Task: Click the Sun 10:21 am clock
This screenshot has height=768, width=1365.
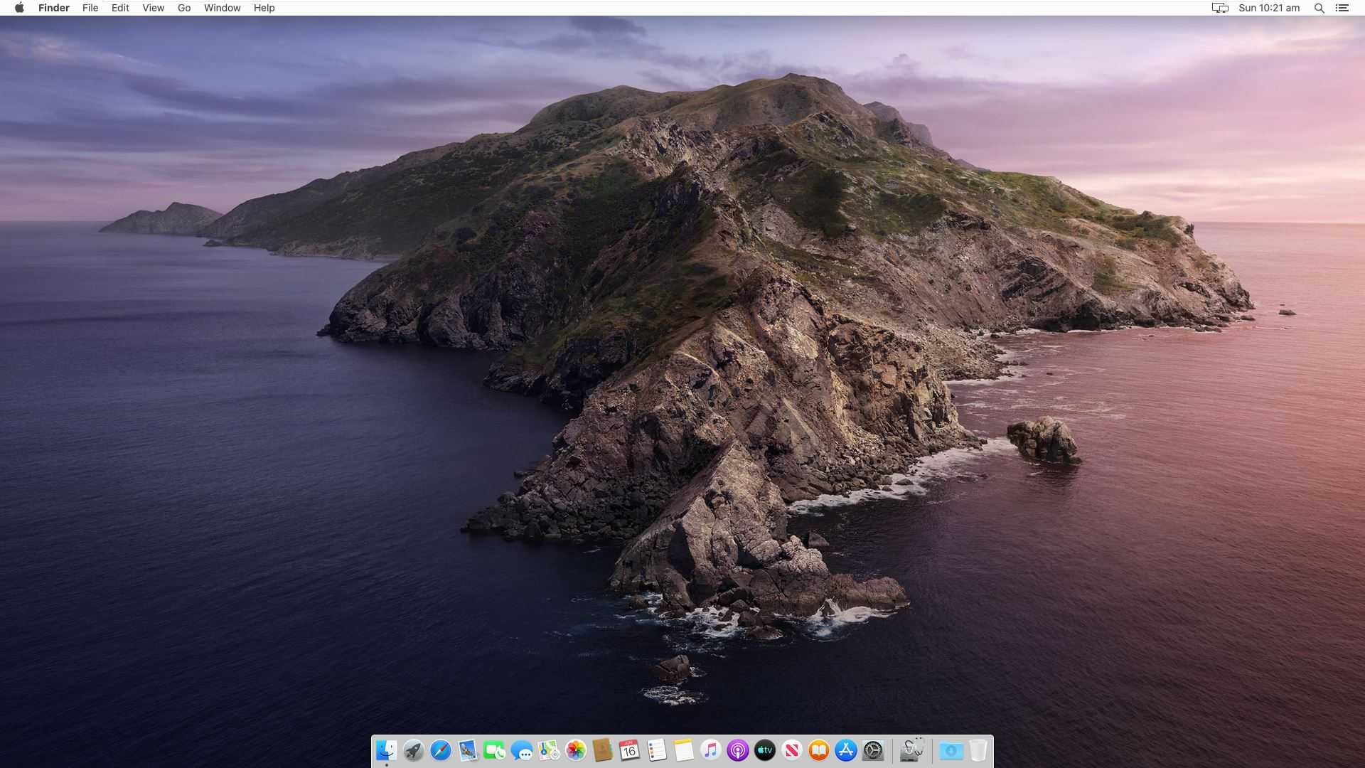Action: click(1269, 8)
